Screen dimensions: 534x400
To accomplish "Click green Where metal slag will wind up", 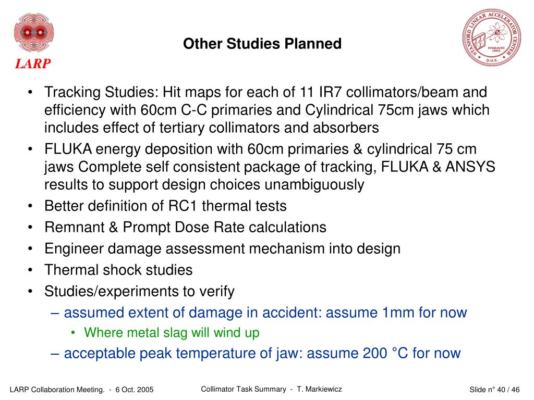I will tap(172, 333).
